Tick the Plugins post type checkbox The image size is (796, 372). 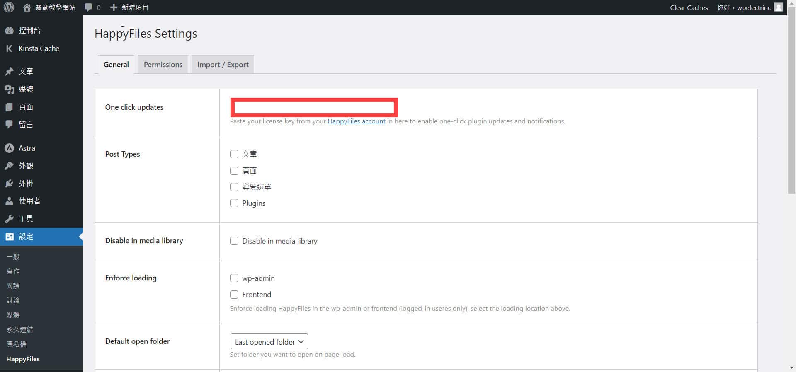click(234, 203)
